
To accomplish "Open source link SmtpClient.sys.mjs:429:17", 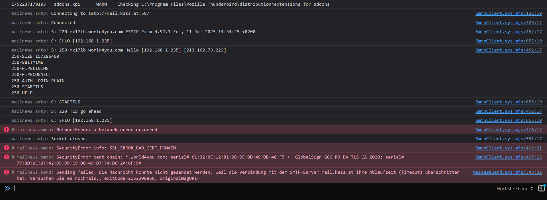I will (x=509, y=23).
